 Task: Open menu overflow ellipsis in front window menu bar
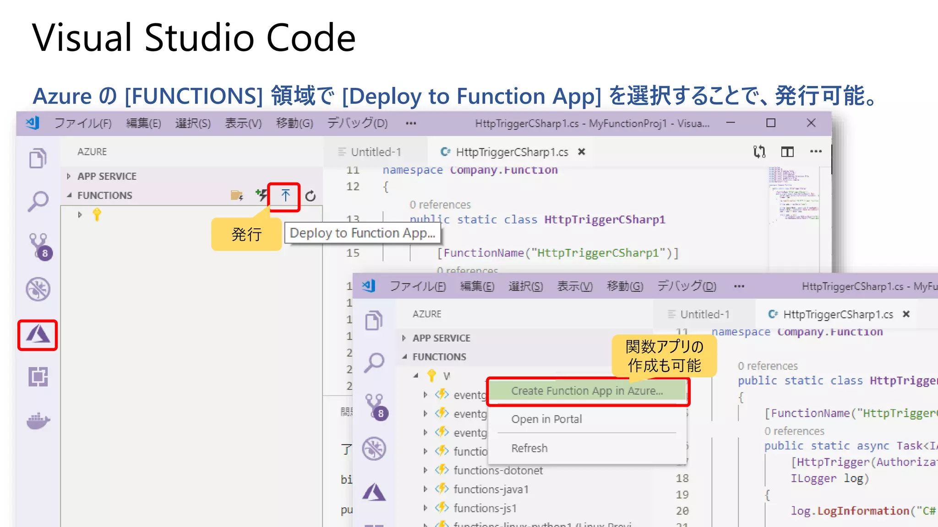pyautogui.click(x=739, y=286)
